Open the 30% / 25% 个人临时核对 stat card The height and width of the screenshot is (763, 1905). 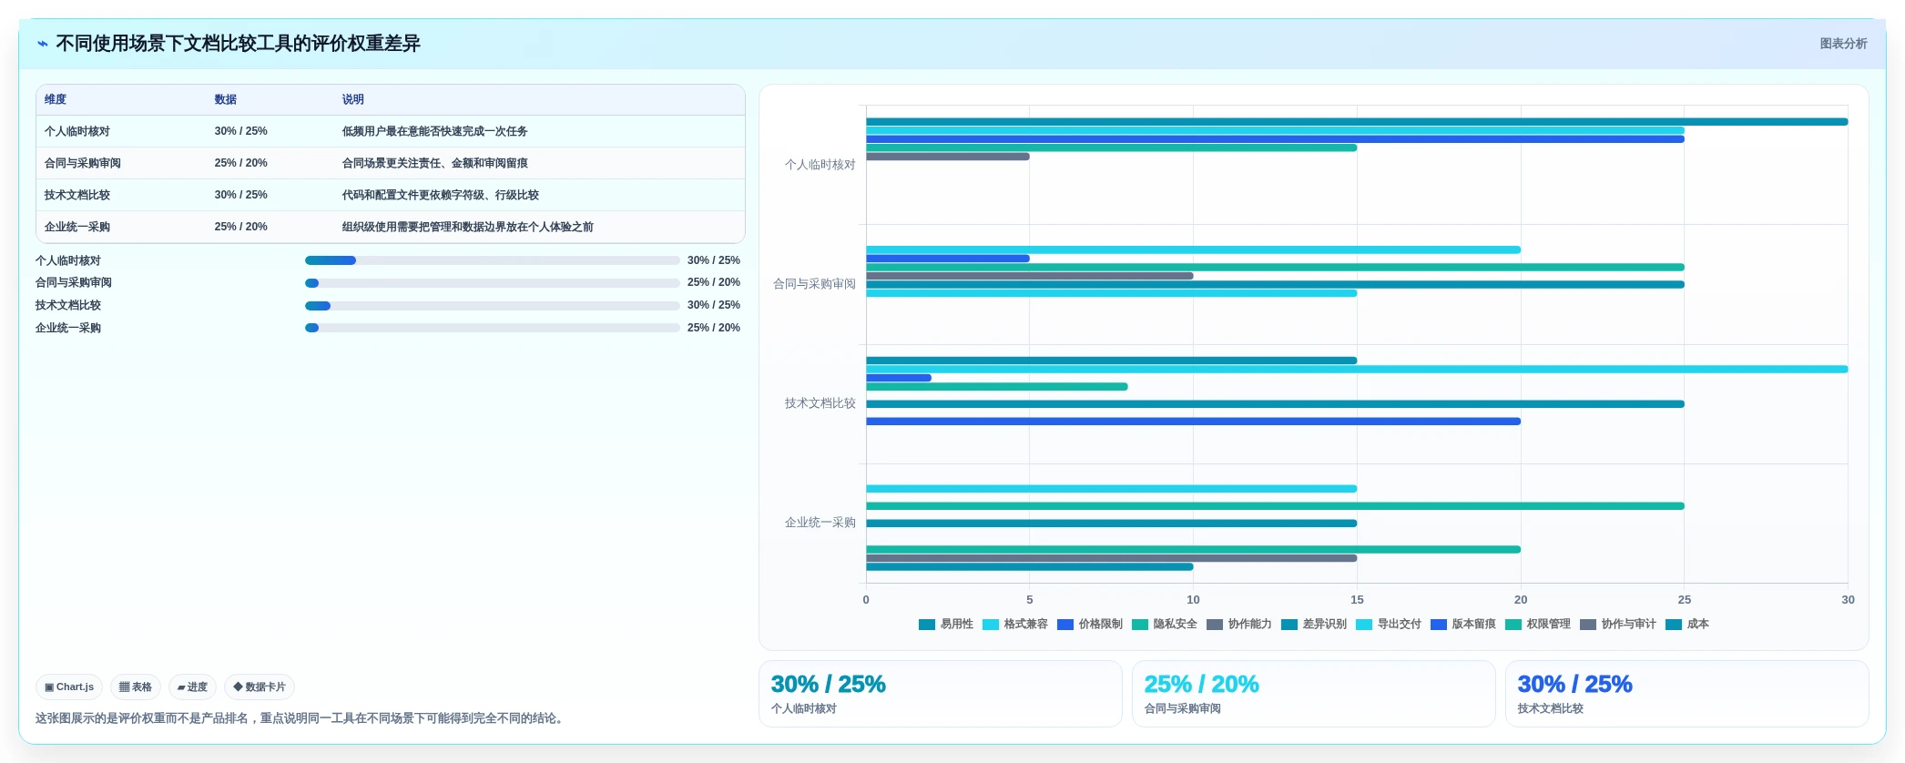pos(941,694)
